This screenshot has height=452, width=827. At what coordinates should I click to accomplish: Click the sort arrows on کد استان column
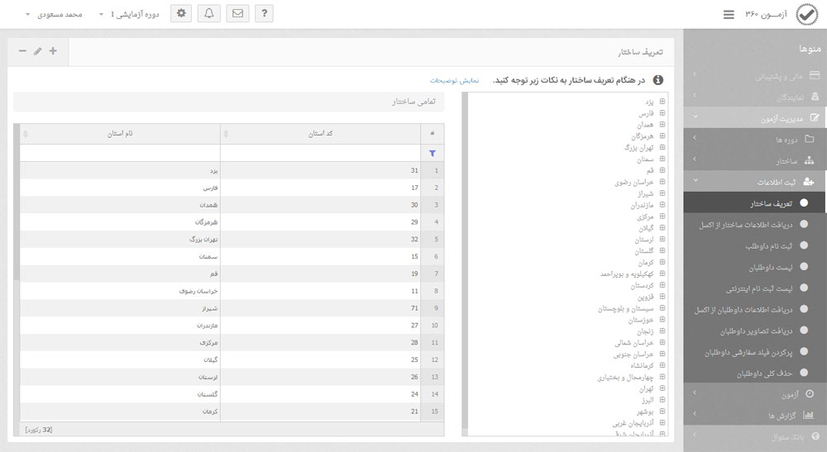point(226,134)
